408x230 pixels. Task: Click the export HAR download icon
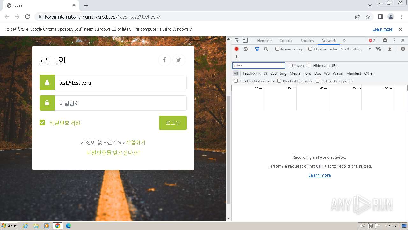coord(237,57)
